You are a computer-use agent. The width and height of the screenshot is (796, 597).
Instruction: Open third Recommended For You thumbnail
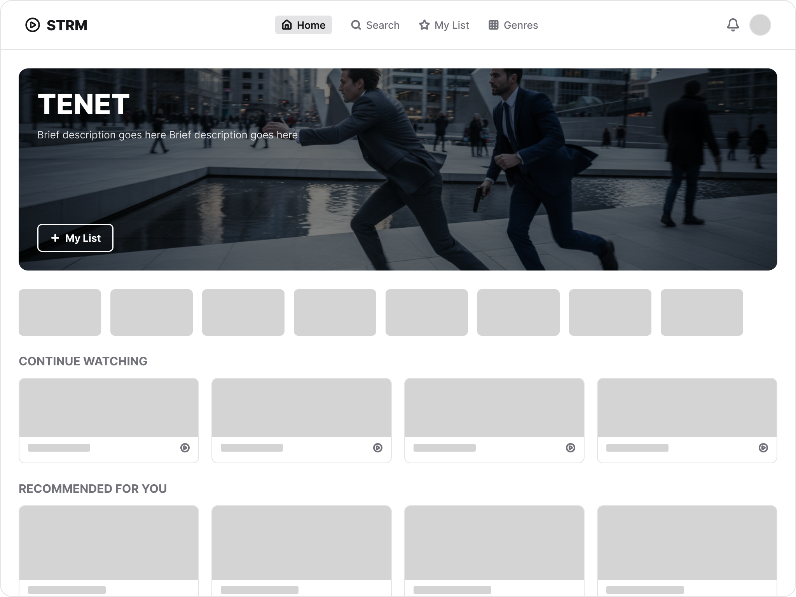[x=494, y=543]
